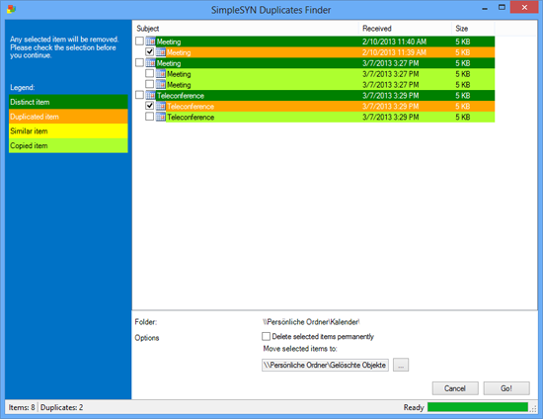Sort by Subject column header

pos(246,29)
